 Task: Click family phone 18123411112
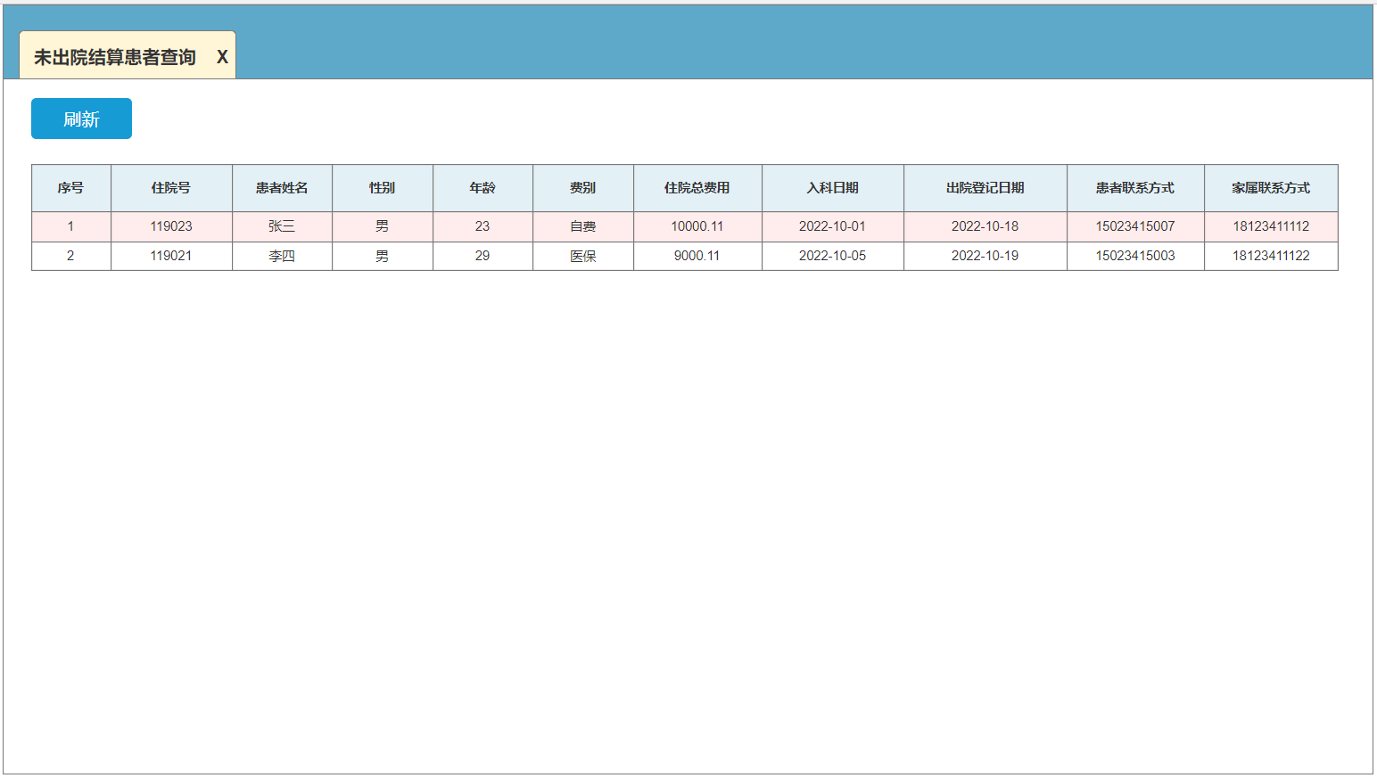pyautogui.click(x=1271, y=226)
